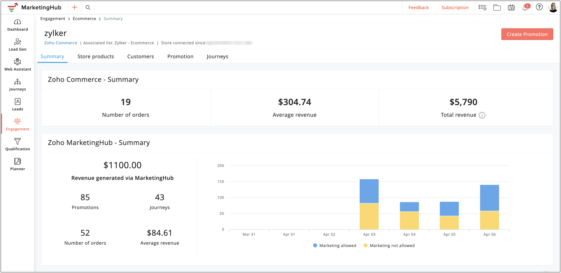Open Web Assistant in sidebar
The width and height of the screenshot is (561, 273).
pos(18,65)
